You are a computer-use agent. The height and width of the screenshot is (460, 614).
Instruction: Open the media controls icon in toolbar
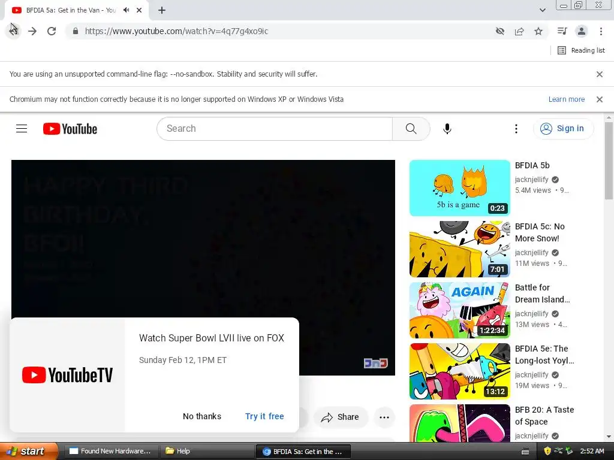(x=562, y=31)
